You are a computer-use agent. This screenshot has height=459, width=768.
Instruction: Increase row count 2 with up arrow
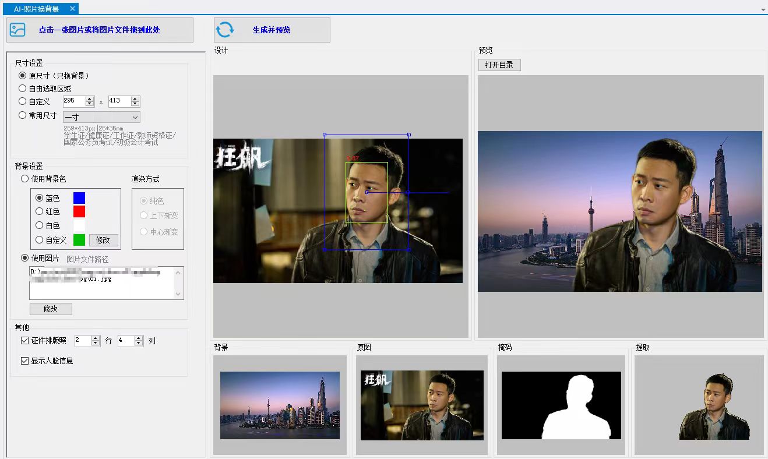(x=96, y=338)
